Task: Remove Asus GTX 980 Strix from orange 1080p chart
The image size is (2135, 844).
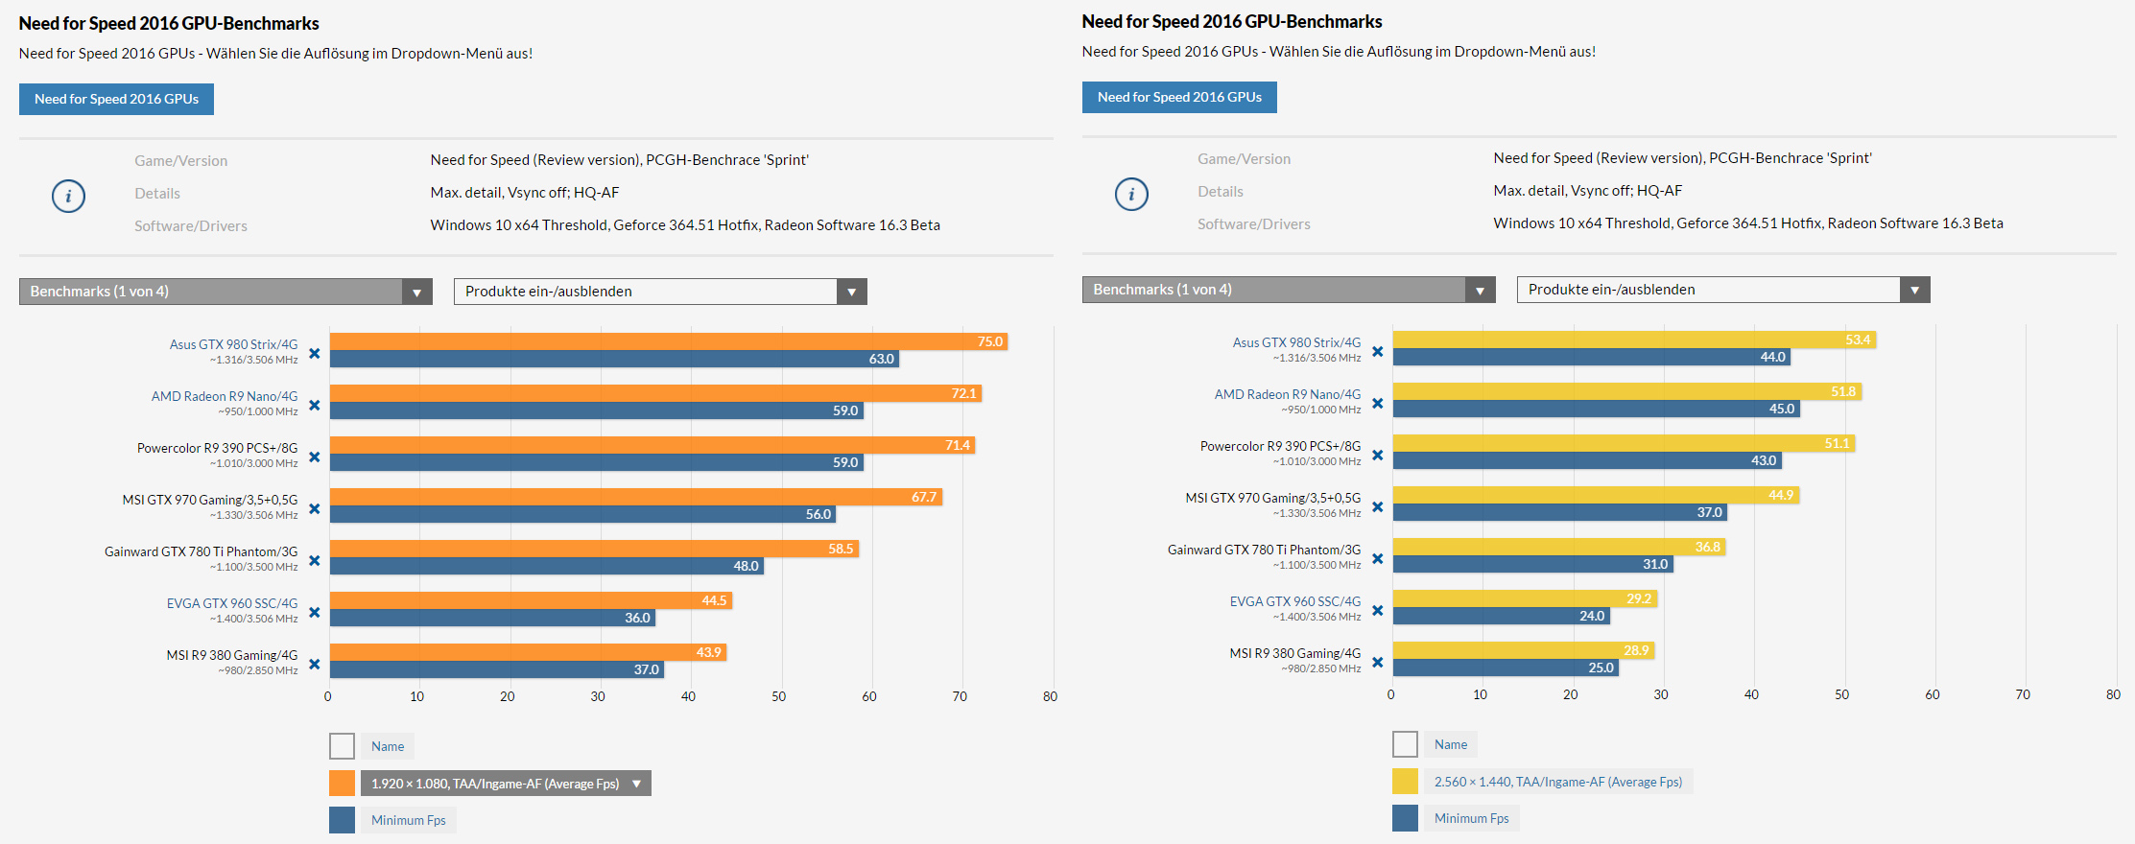Action: [x=314, y=353]
